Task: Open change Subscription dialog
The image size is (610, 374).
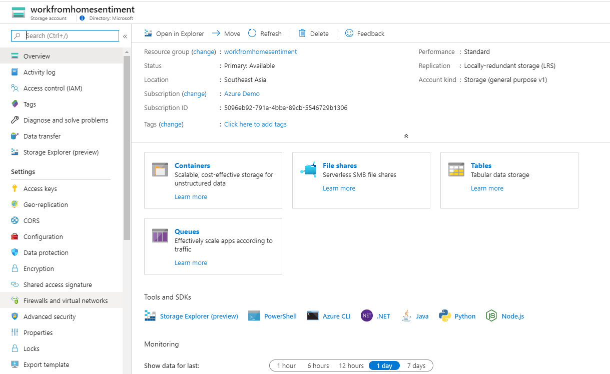Action: pos(194,93)
